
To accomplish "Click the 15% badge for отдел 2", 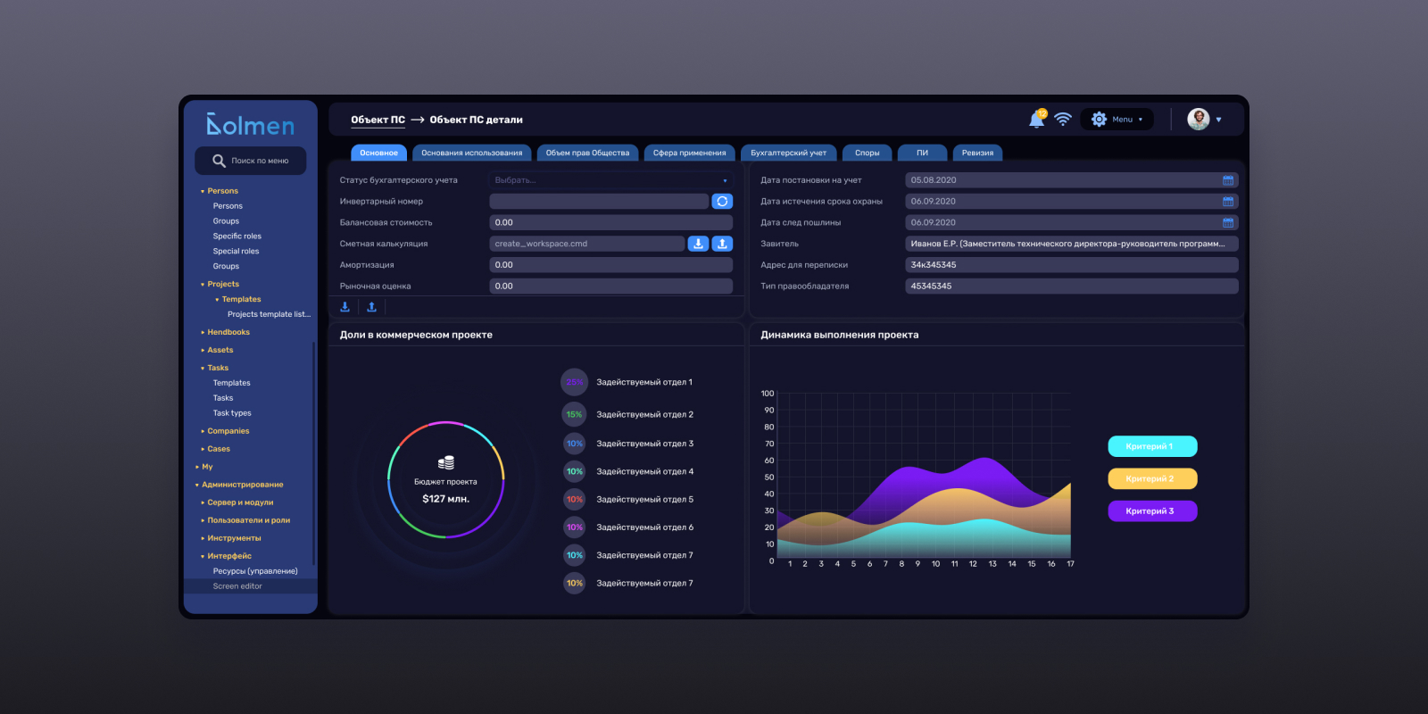I will coord(575,414).
